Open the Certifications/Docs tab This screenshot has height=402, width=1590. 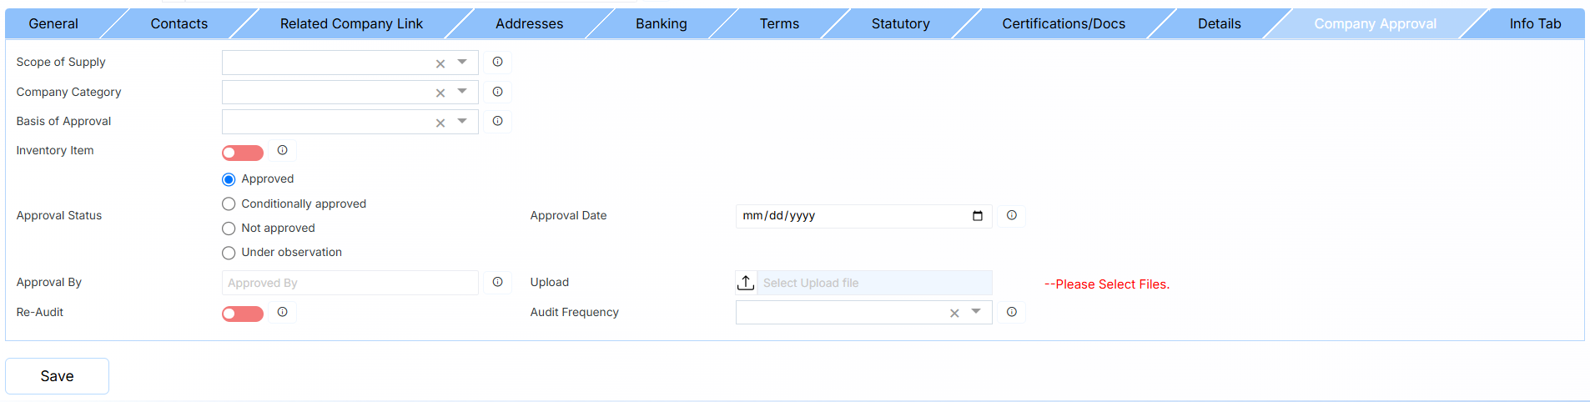click(x=1064, y=23)
